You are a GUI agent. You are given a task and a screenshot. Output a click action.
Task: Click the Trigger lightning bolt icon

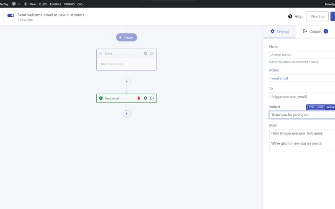point(120,37)
